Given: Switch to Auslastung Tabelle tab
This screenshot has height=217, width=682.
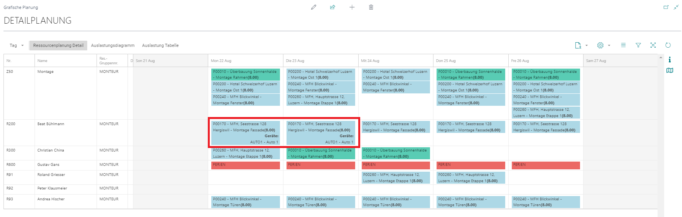Looking at the screenshot, I should click(x=161, y=45).
